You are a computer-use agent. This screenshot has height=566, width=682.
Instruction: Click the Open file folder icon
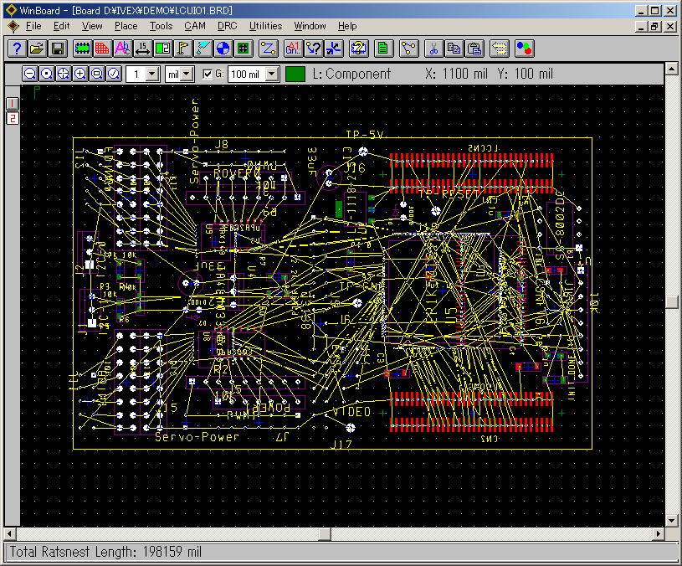point(37,48)
